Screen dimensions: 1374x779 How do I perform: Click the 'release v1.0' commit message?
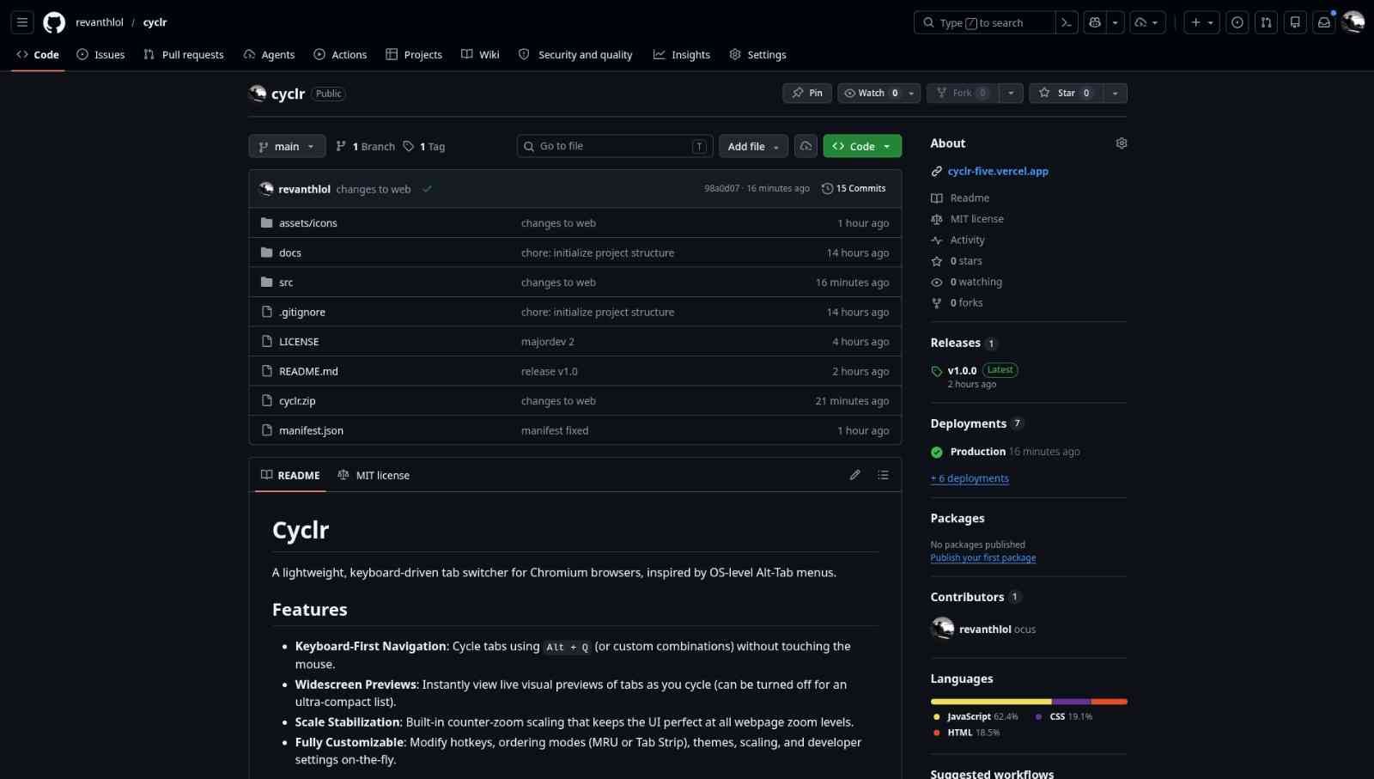coord(550,371)
